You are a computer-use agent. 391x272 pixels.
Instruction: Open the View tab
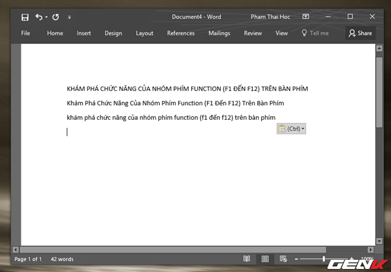click(282, 33)
